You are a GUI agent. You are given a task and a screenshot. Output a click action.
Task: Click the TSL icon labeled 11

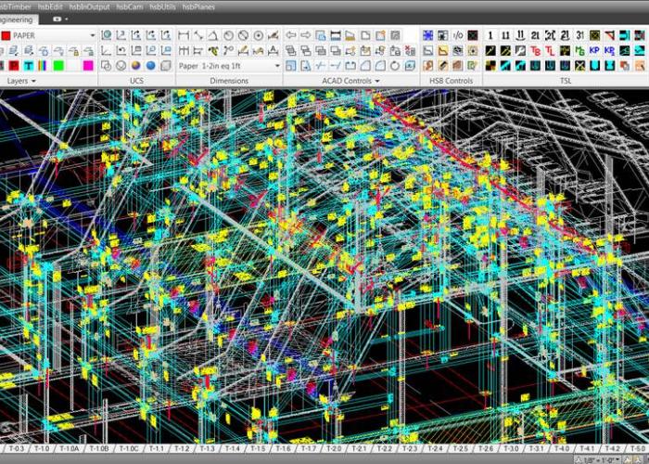pyautogui.click(x=505, y=35)
